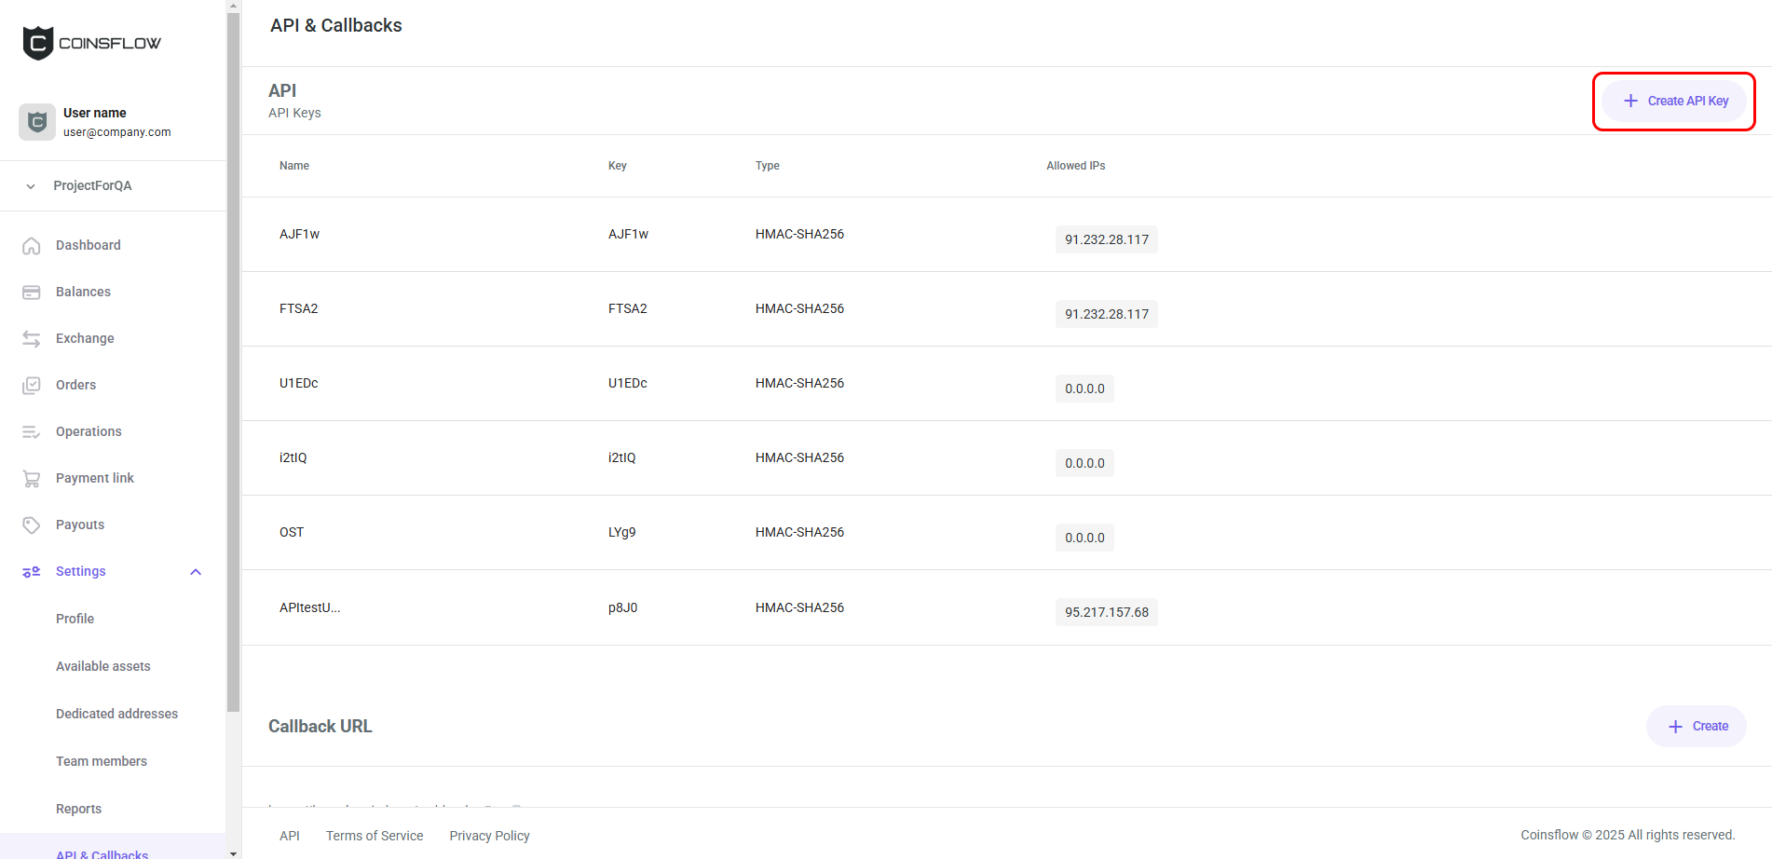Select the Orders icon

pos(32,385)
